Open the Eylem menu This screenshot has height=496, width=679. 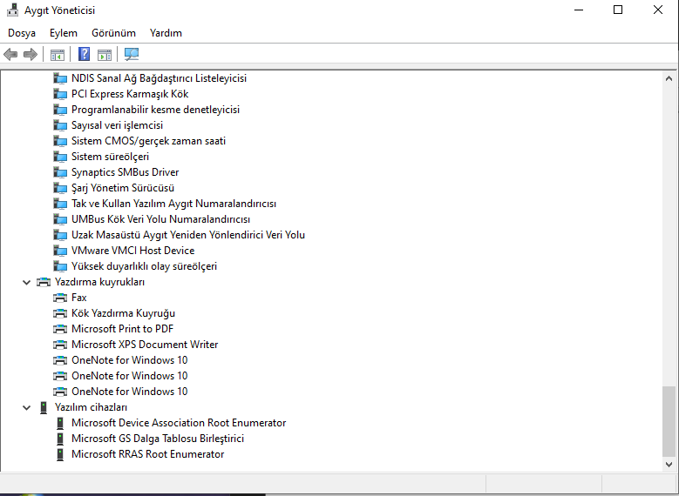pos(64,33)
